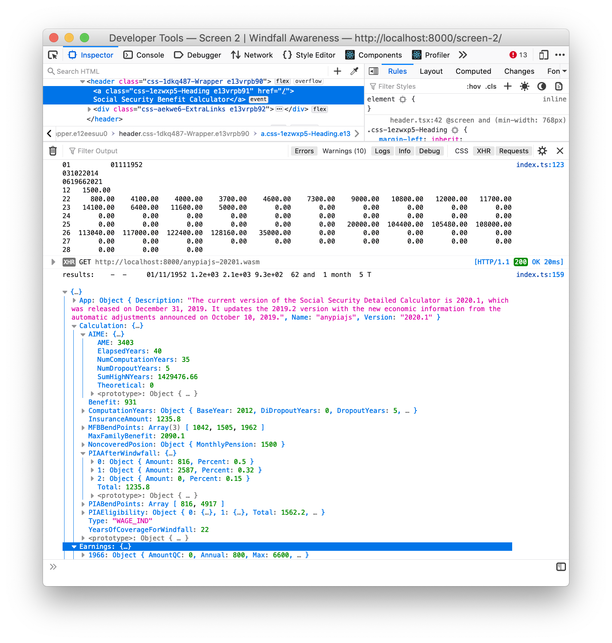Toggle :hov pseudo-class panel
Screen dimensions: 612x643
[x=473, y=86]
